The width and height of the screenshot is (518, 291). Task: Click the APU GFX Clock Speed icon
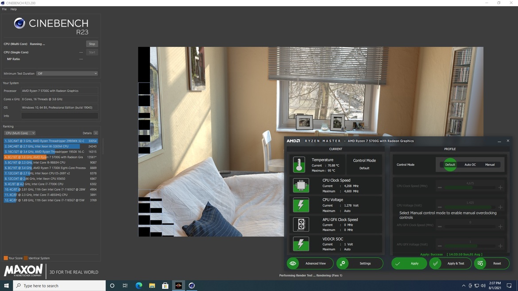pyautogui.click(x=301, y=224)
